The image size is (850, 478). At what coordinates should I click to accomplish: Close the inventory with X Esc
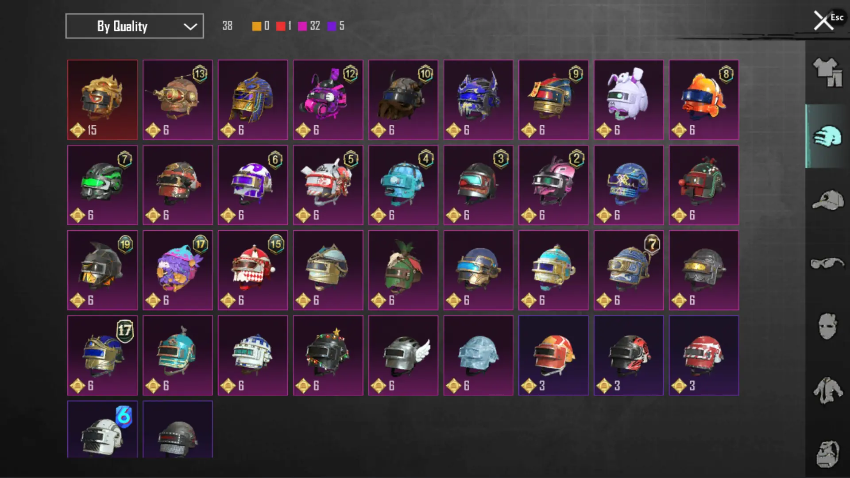coord(827,20)
